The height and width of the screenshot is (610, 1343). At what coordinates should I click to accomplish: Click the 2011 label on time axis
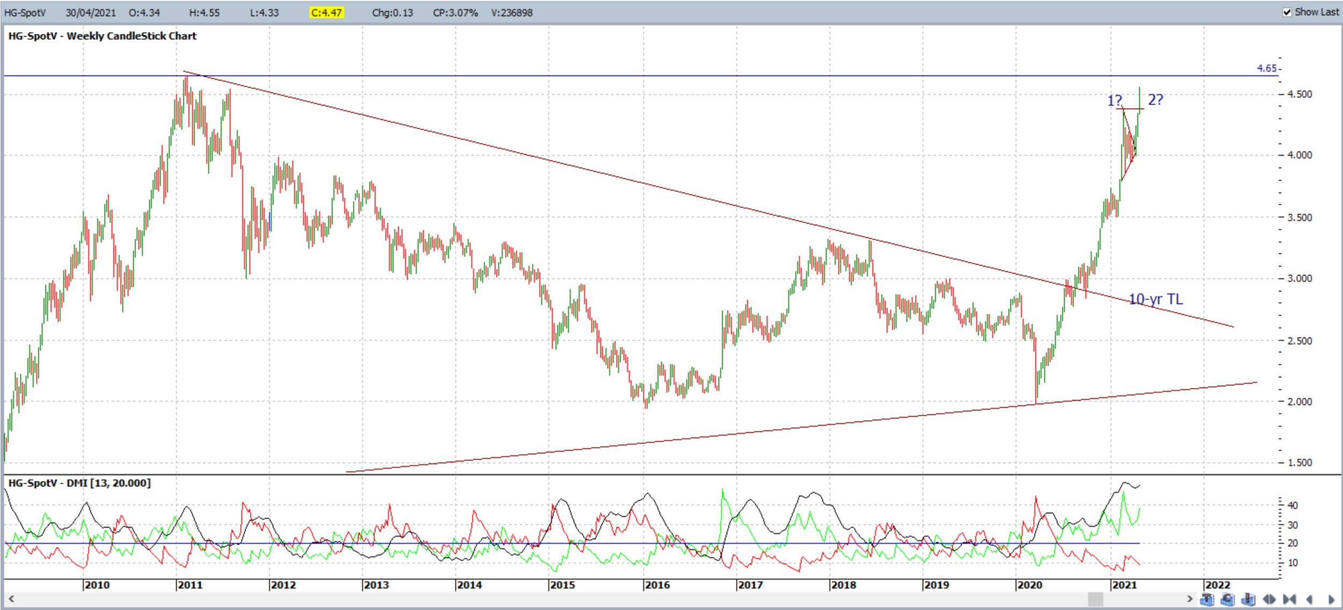click(190, 585)
